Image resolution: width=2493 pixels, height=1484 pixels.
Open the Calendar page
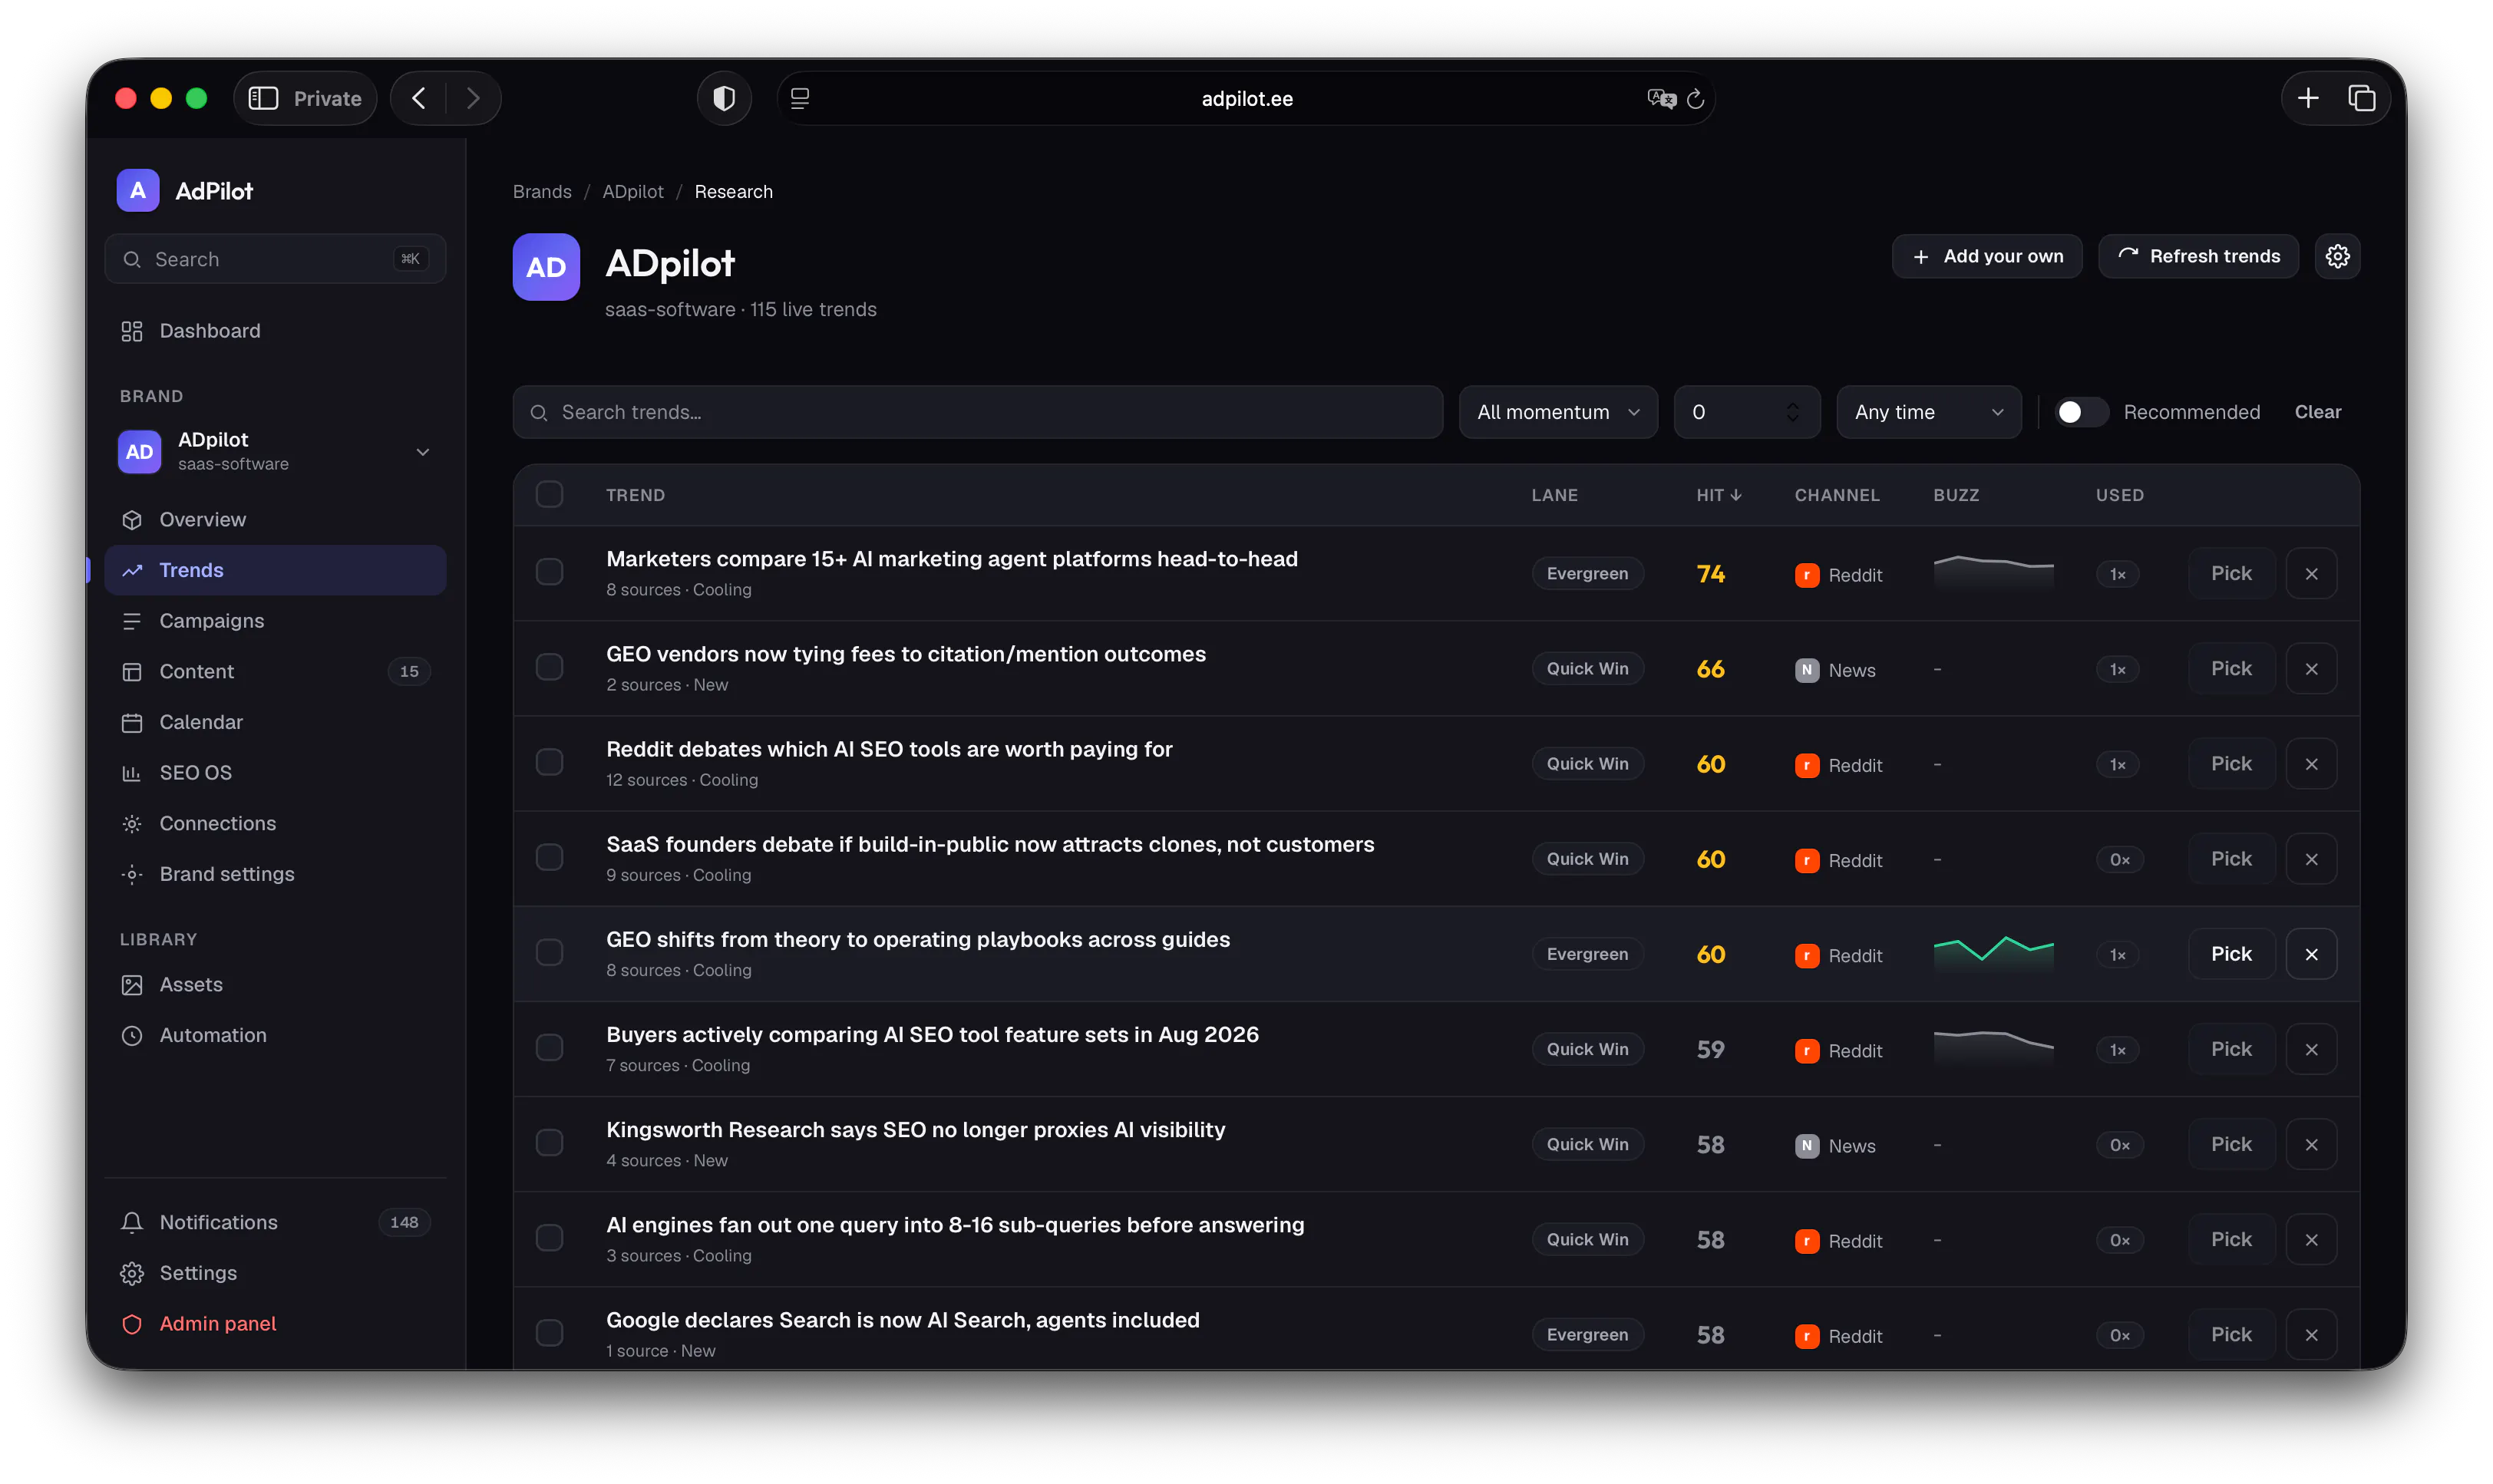pyautogui.click(x=275, y=722)
